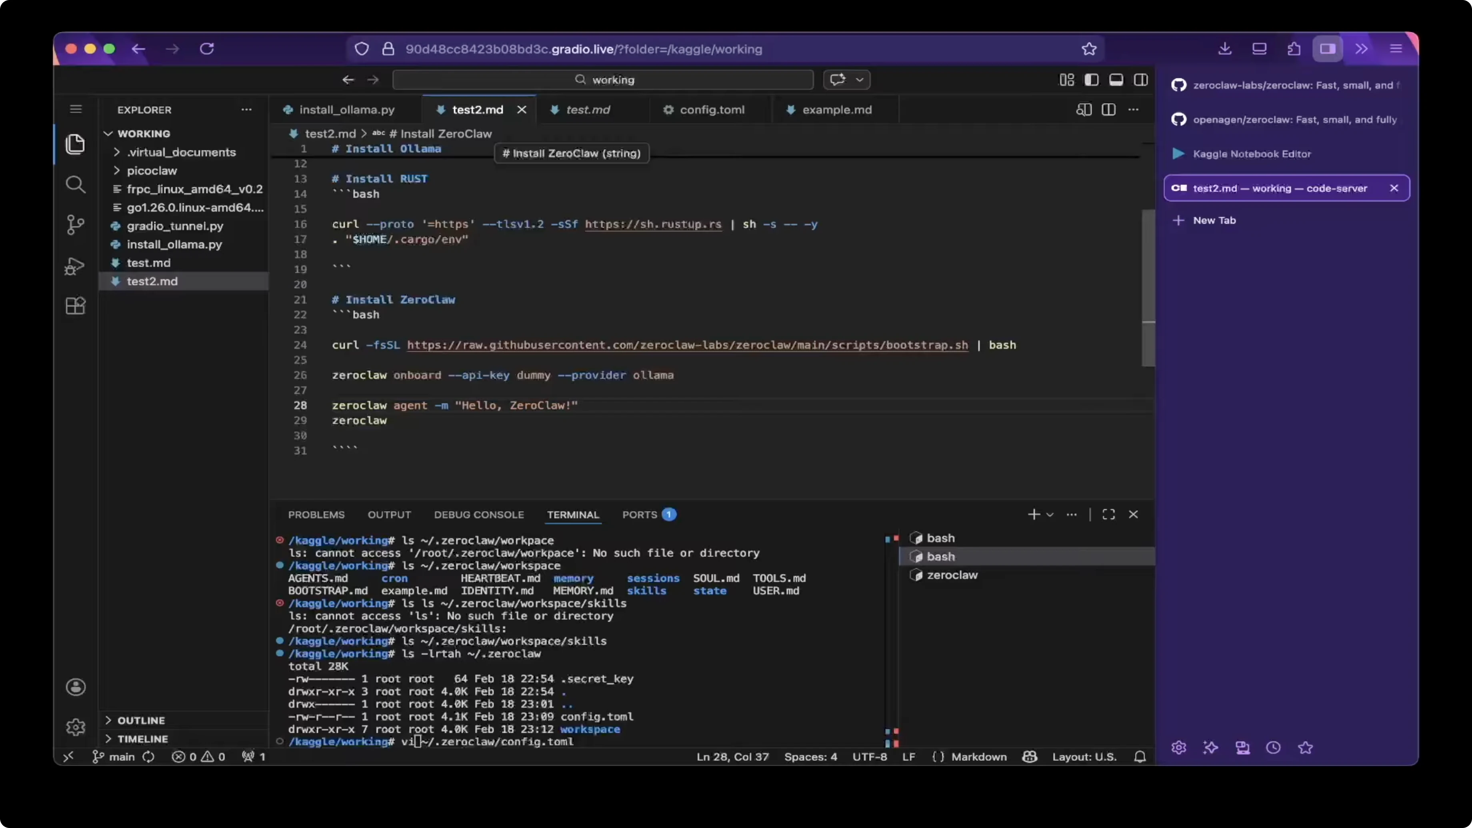This screenshot has height=828, width=1472.
Task: Toggle primary side bar visibility
Action: pyautogui.click(x=1091, y=80)
